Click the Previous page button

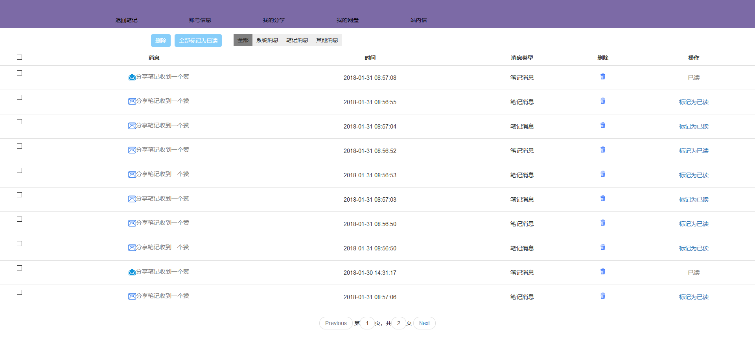pyautogui.click(x=336, y=323)
